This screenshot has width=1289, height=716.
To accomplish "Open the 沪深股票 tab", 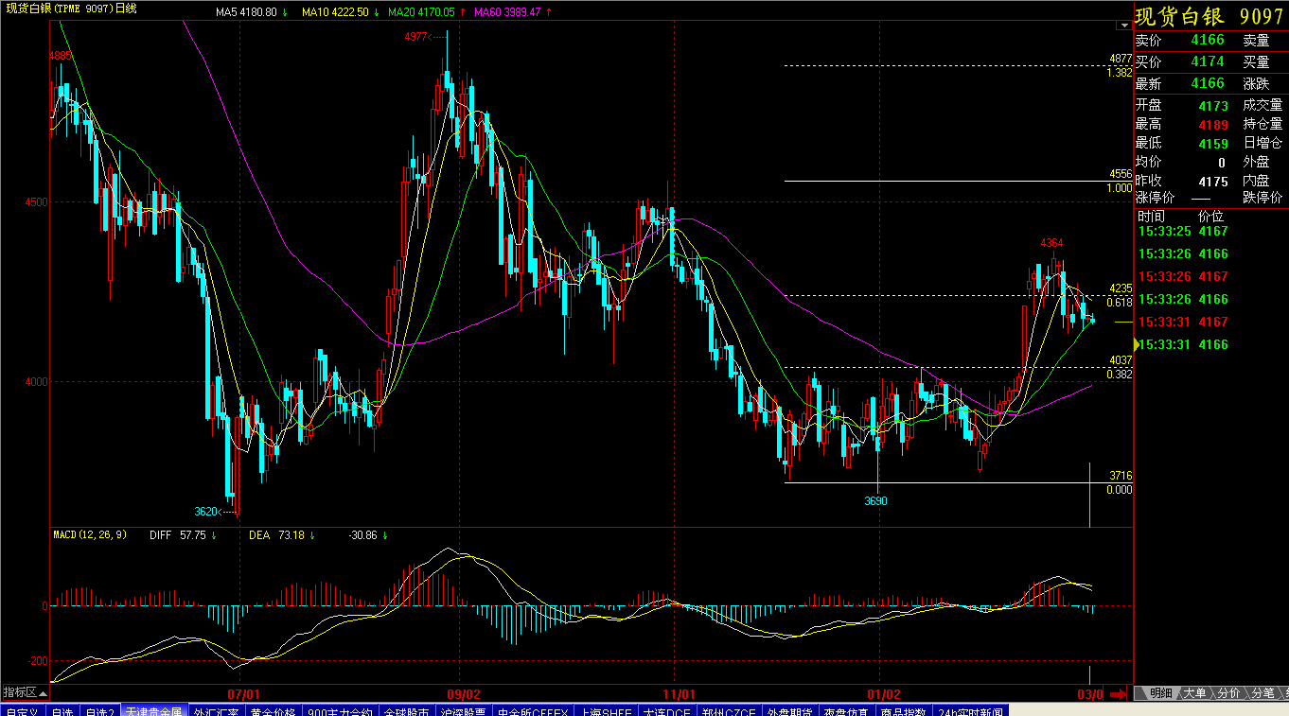I will coord(464,710).
